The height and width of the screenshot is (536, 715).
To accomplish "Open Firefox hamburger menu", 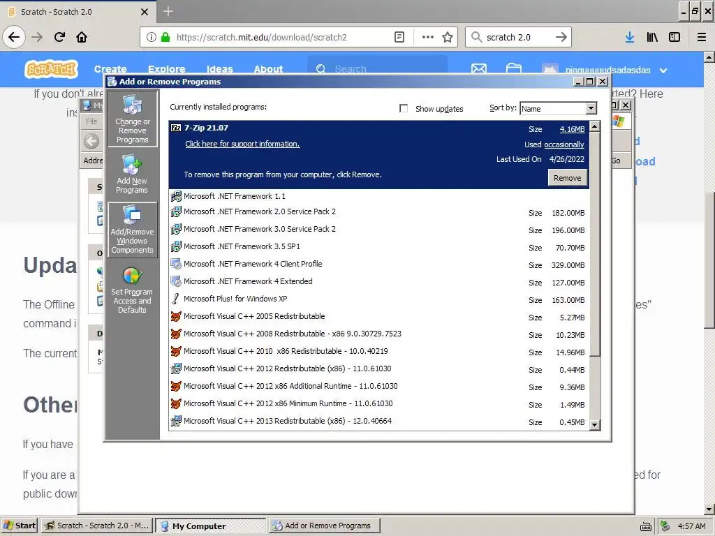I will point(702,38).
